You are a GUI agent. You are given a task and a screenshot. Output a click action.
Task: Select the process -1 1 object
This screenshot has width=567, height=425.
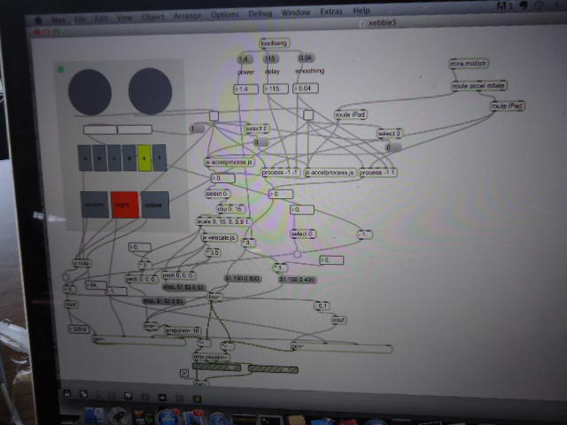point(377,173)
